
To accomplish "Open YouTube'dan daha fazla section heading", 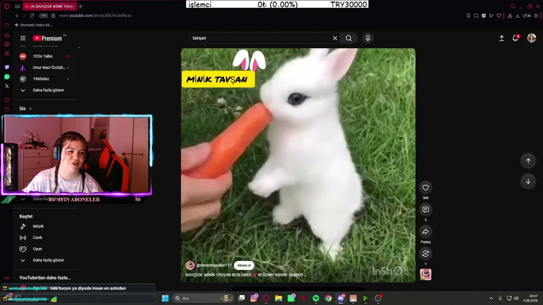I will coord(45,278).
